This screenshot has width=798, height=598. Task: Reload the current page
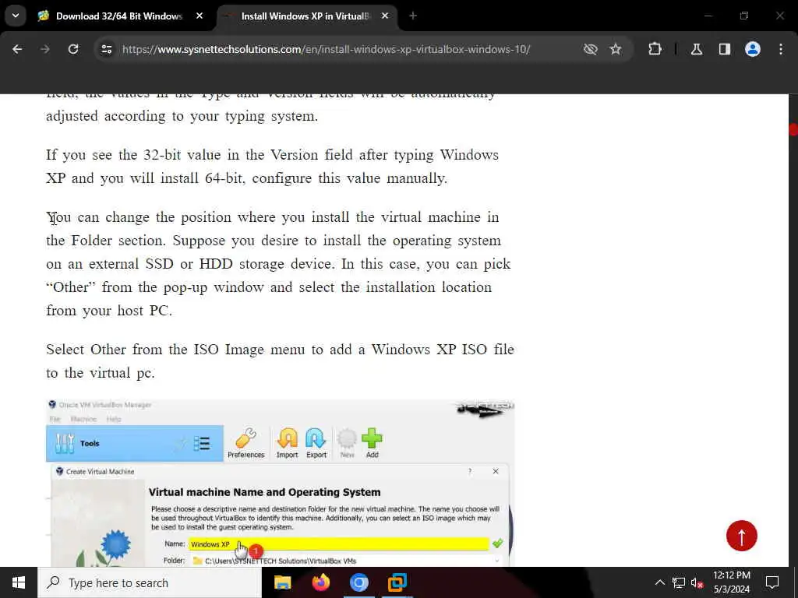[x=73, y=49]
